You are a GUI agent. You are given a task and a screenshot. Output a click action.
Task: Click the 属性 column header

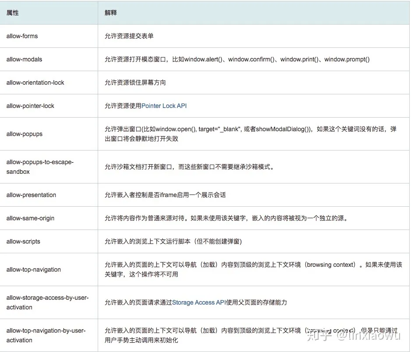[13, 13]
